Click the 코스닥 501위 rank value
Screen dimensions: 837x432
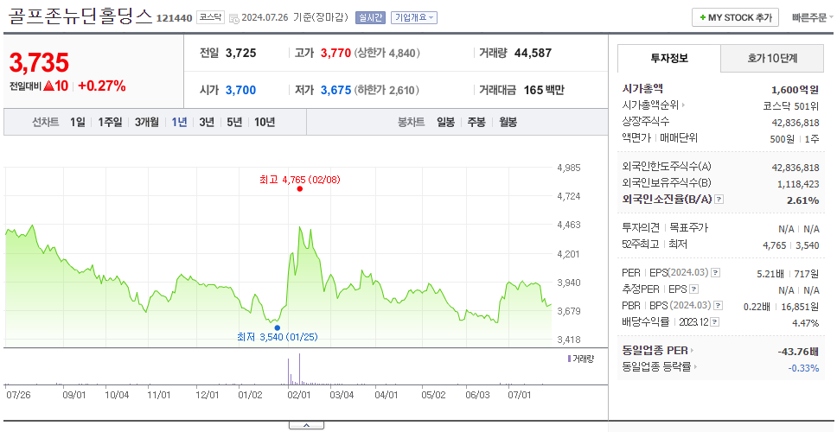(x=791, y=105)
